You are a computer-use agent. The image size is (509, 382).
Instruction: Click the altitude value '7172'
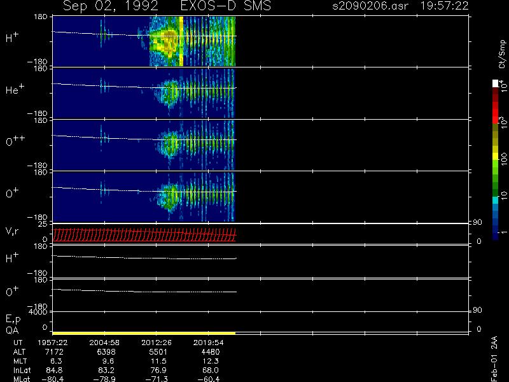55,352
